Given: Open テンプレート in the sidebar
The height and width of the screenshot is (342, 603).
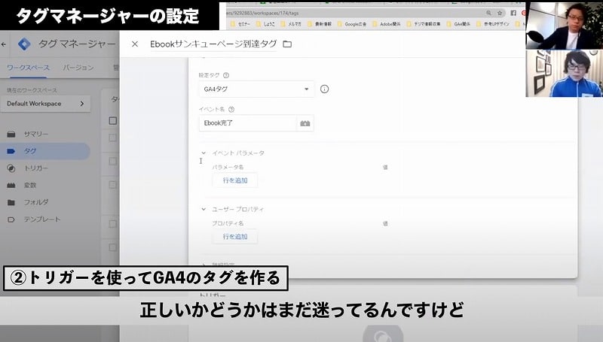Looking at the screenshot, I should coord(42,219).
